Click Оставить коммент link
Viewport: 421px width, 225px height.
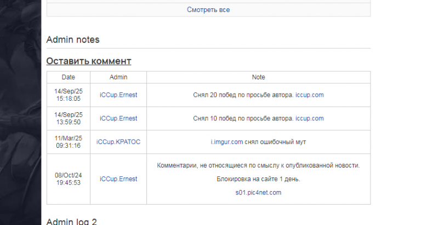click(x=89, y=61)
